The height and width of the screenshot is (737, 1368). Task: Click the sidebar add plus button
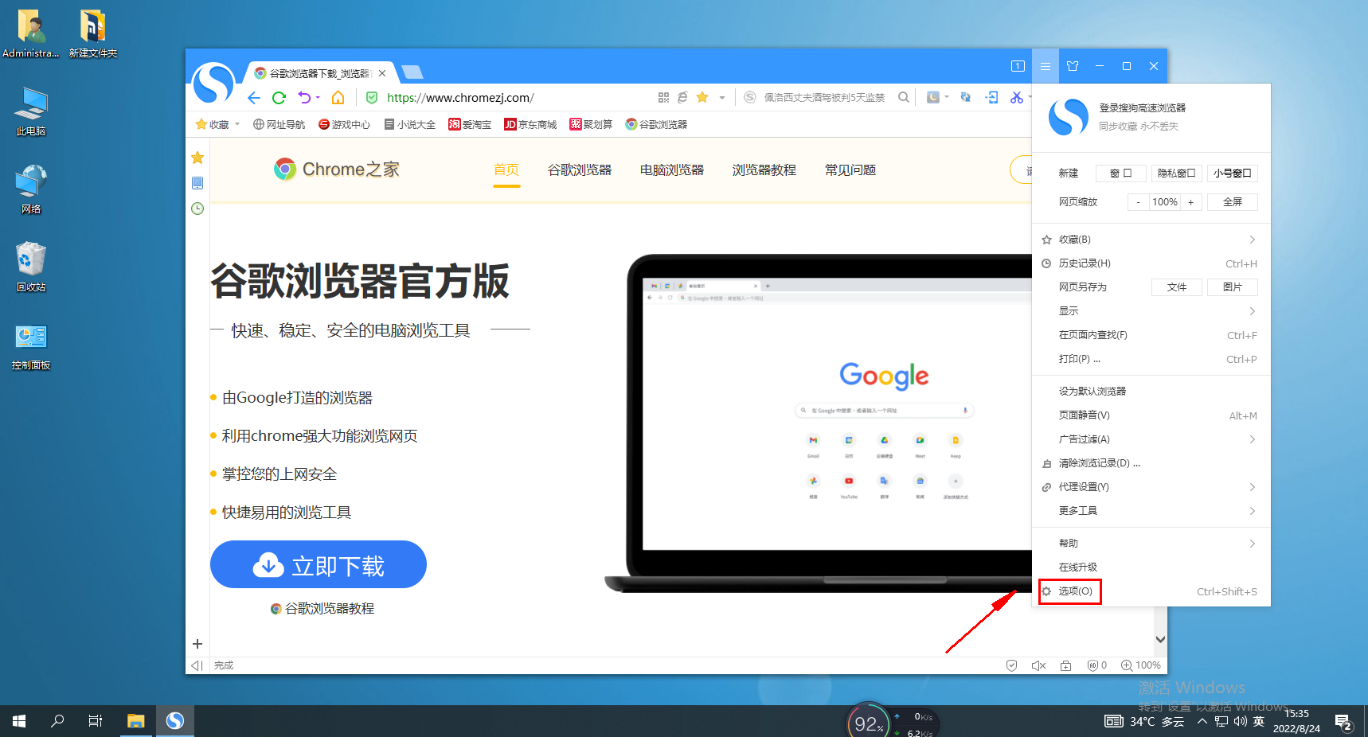tap(197, 644)
